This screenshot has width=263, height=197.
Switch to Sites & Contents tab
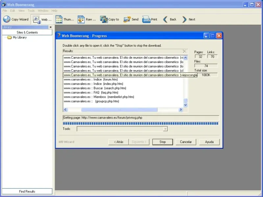coord(27,32)
